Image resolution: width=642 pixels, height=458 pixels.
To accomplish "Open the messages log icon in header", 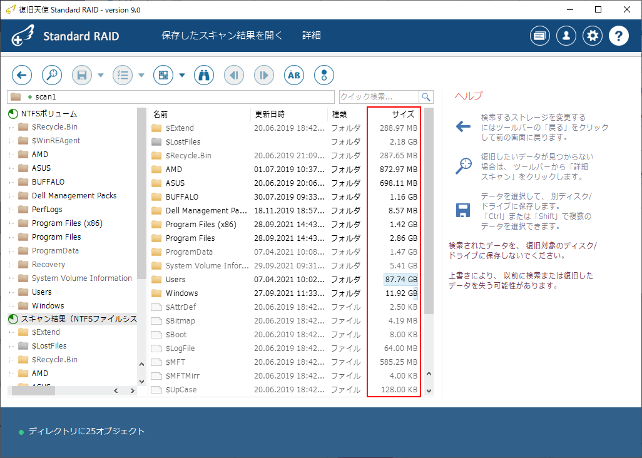I will pyautogui.click(x=540, y=36).
